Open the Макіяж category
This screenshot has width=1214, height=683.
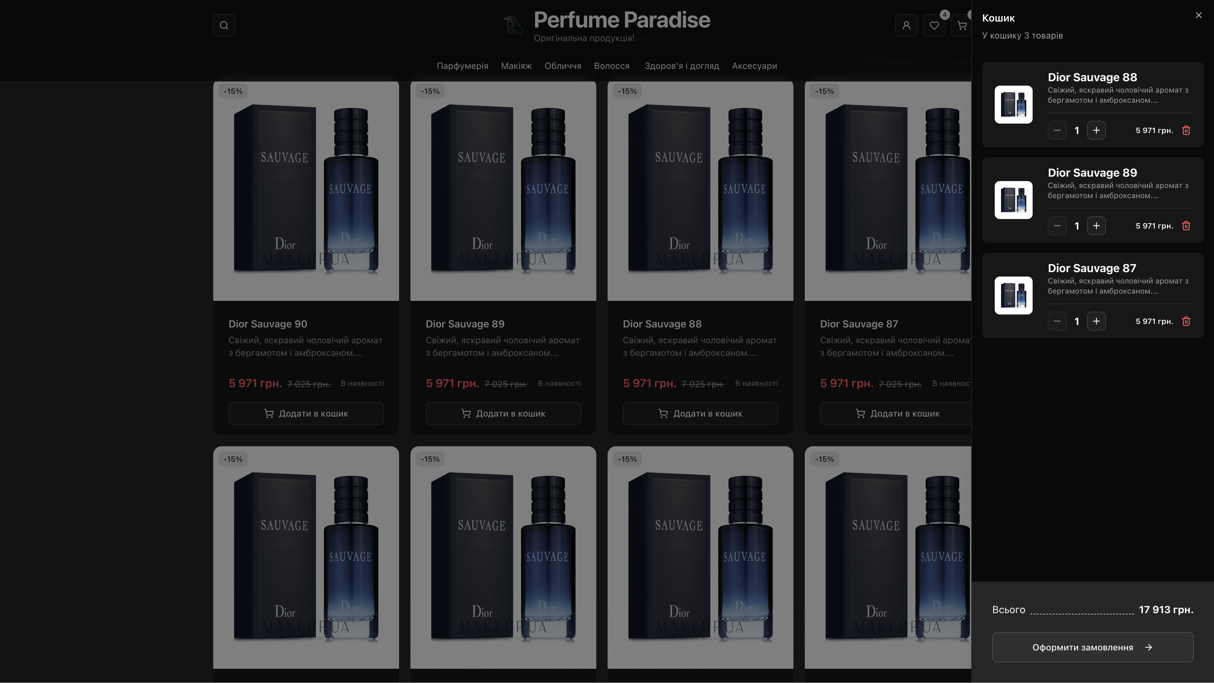(x=516, y=66)
